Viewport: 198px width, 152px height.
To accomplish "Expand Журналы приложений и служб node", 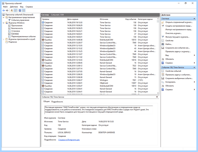I will tap(4, 39).
